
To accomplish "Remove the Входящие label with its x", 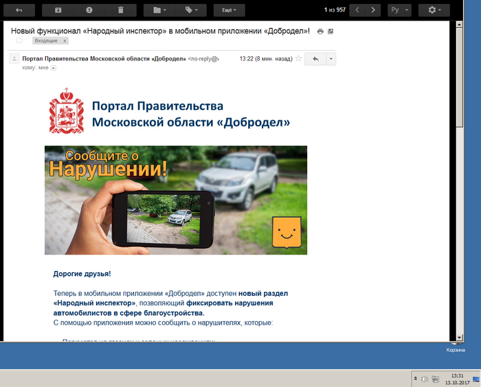I will click(x=65, y=41).
